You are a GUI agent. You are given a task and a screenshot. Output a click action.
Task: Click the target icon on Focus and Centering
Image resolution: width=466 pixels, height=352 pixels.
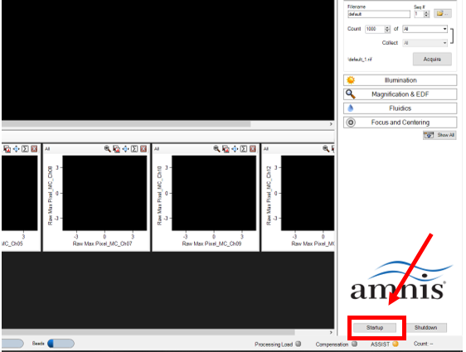pos(351,123)
